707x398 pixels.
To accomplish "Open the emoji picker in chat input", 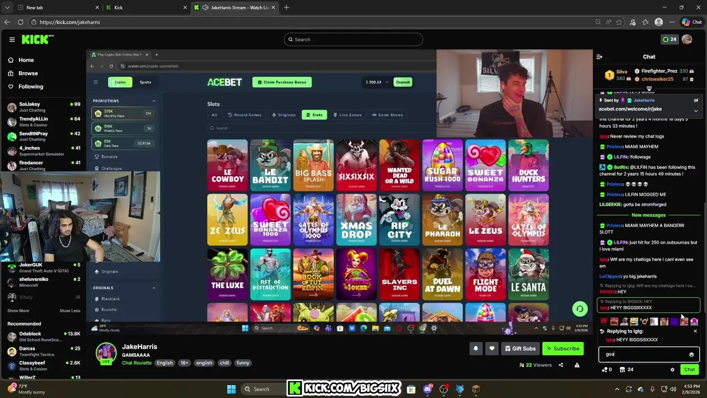I will pos(692,354).
